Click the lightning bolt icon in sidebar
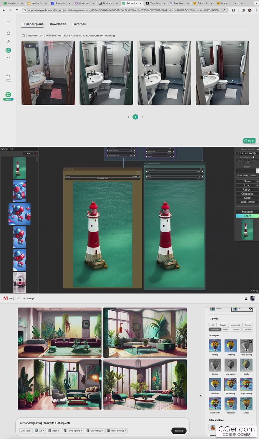This screenshot has width=259, height=439. 8,42
